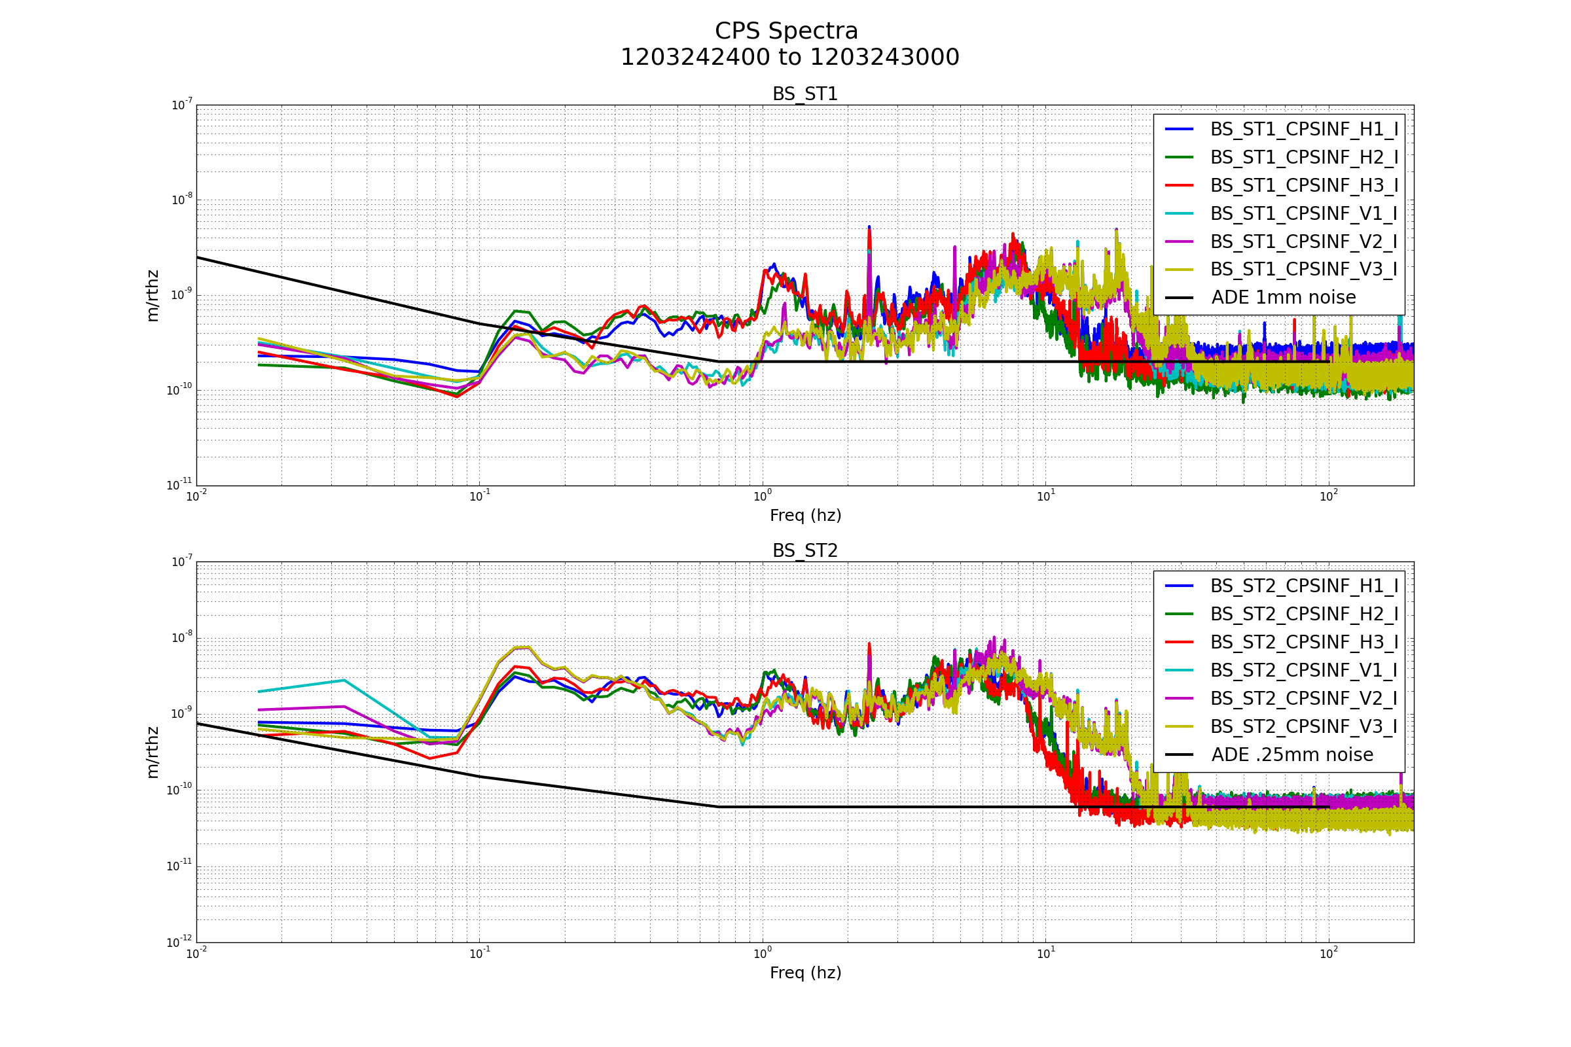This screenshot has height=1047, width=1571.
Task: Select BS_ST1_CPSINF_V1_I legend label
Action: [1303, 213]
